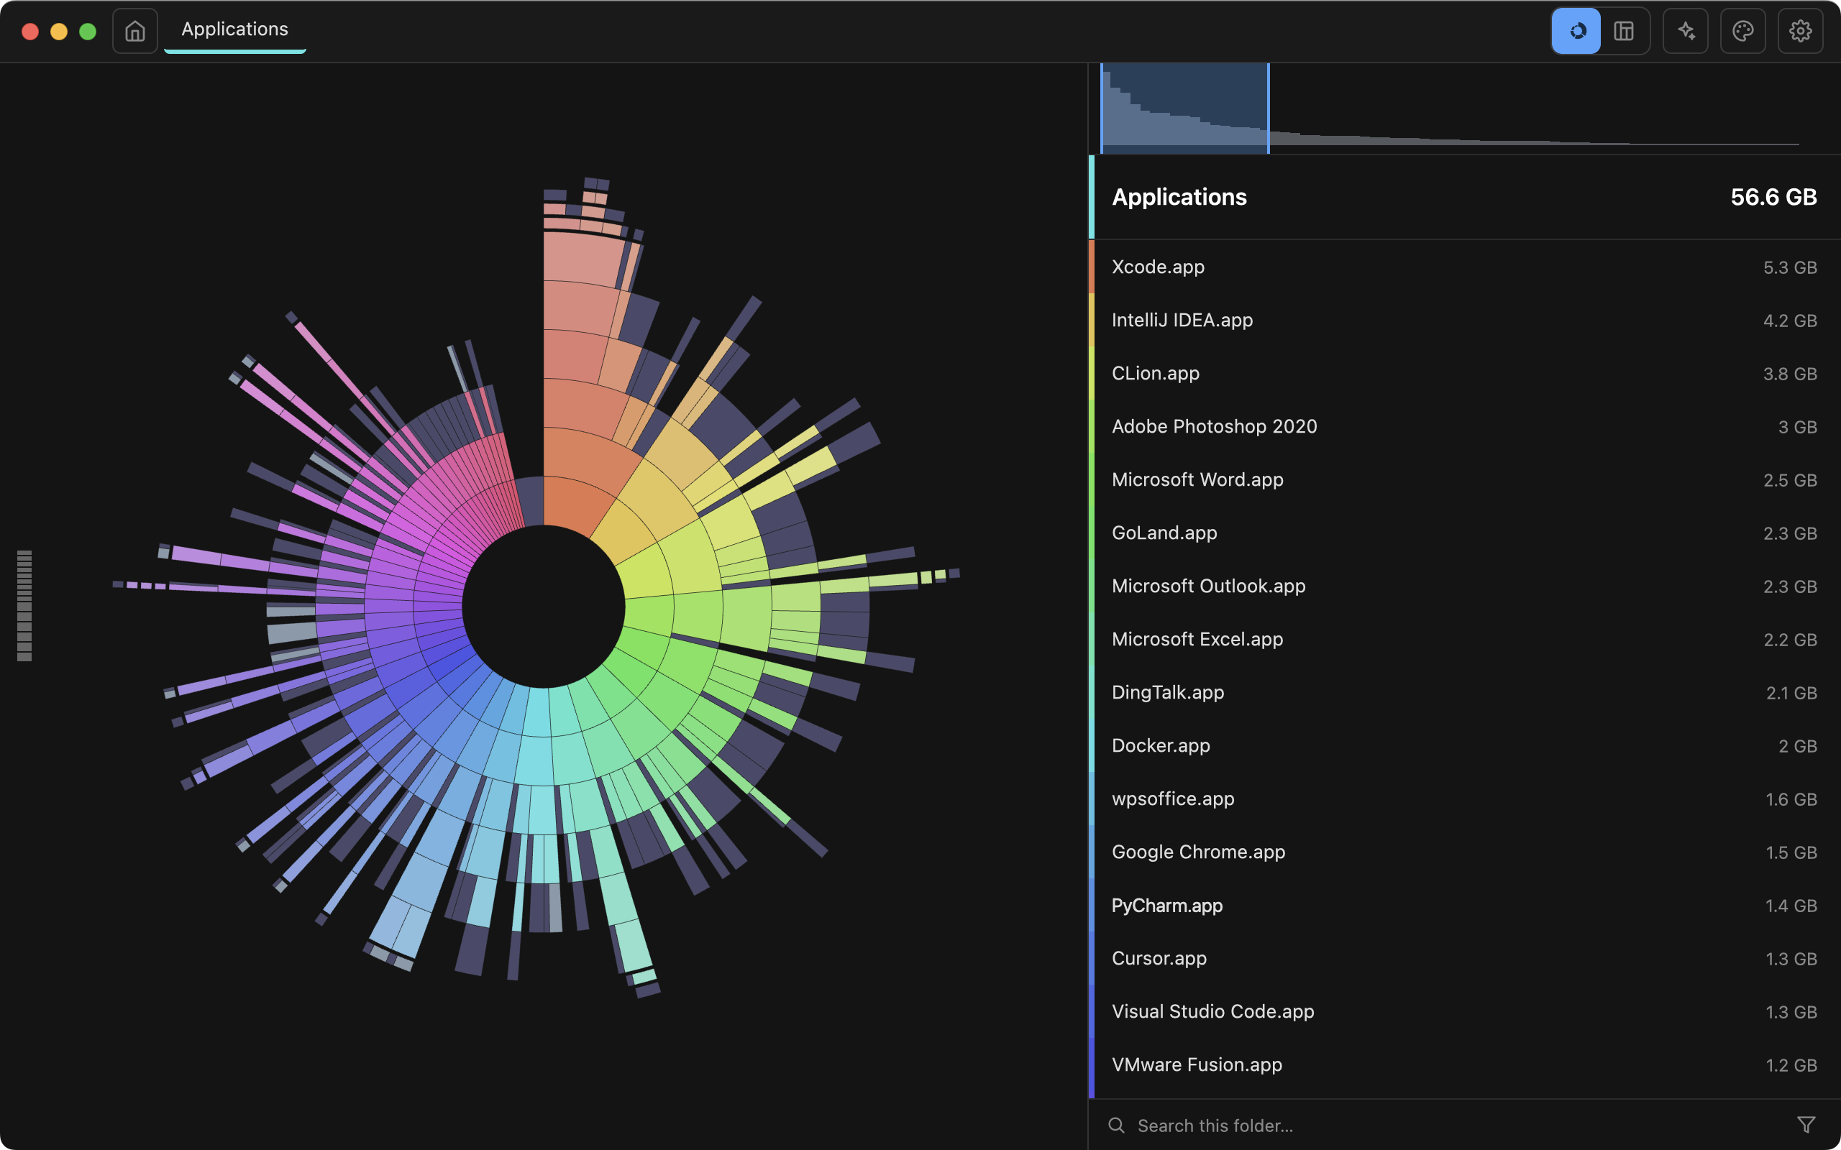Switch to sunburst chart view
This screenshot has height=1150, width=1841.
click(1576, 31)
